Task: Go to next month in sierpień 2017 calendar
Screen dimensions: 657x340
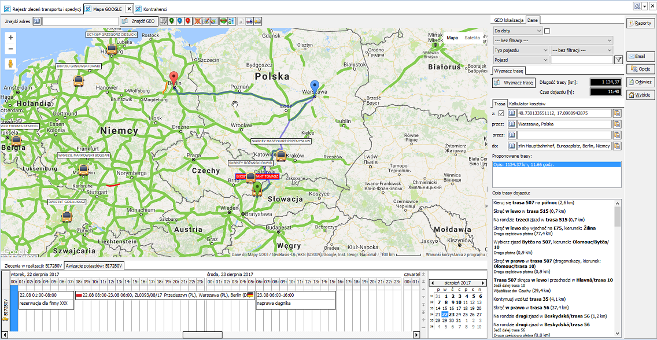Action: pyautogui.click(x=483, y=283)
